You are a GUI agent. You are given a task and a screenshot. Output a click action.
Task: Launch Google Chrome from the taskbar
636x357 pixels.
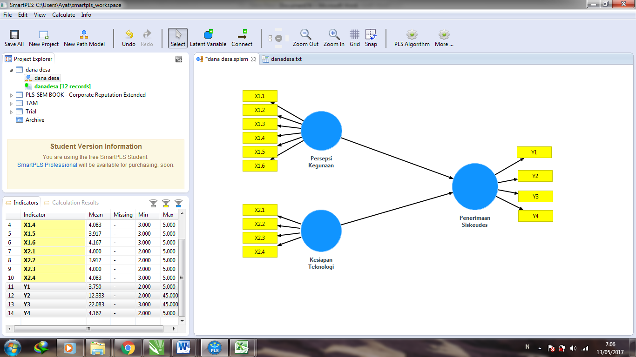(128, 347)
